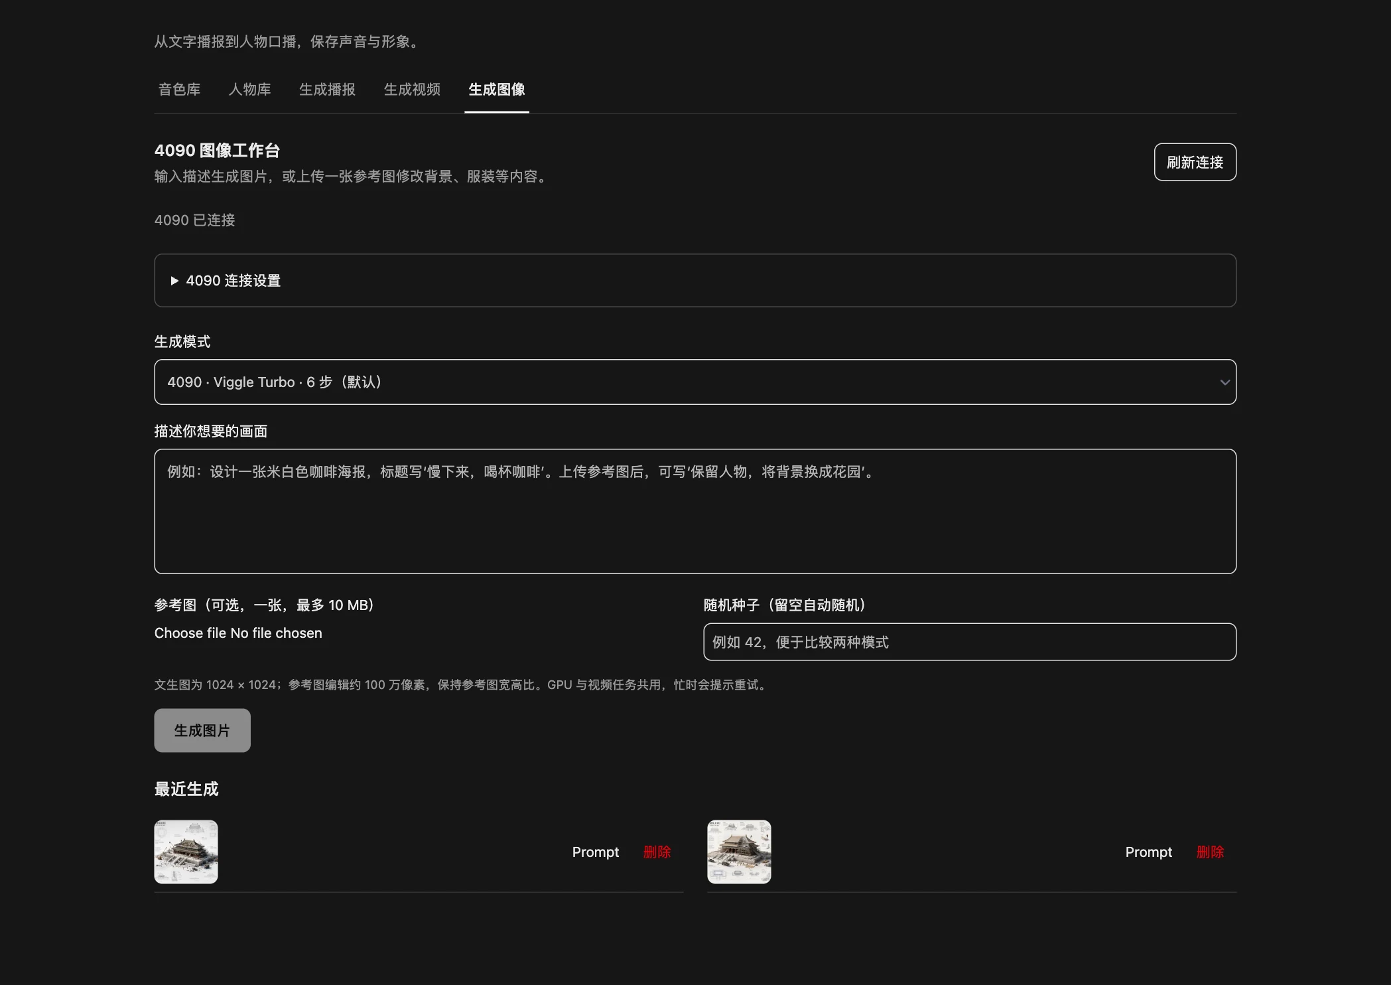Viewport: 1391px width, 985px height.
Task: Click the 4090 图像工作台 heading
Action: pyautogui.click(x=217, y=151)
